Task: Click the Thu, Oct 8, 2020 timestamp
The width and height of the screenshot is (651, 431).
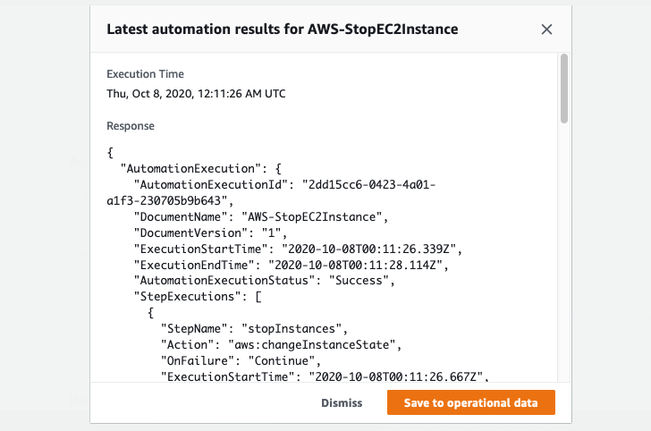Action: [196, 93]
